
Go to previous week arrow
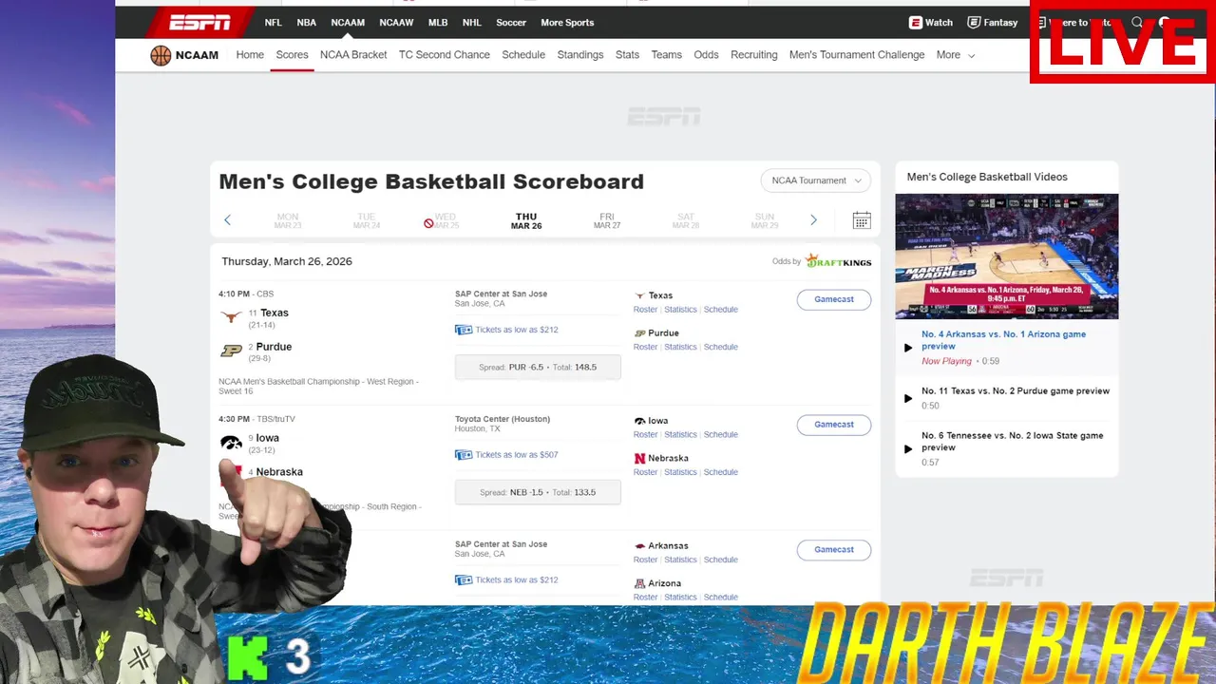(227, 220)
